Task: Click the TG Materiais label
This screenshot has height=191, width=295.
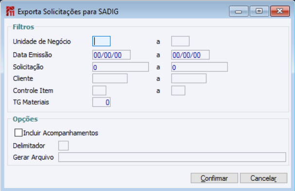Action: [x=31, y=102]
